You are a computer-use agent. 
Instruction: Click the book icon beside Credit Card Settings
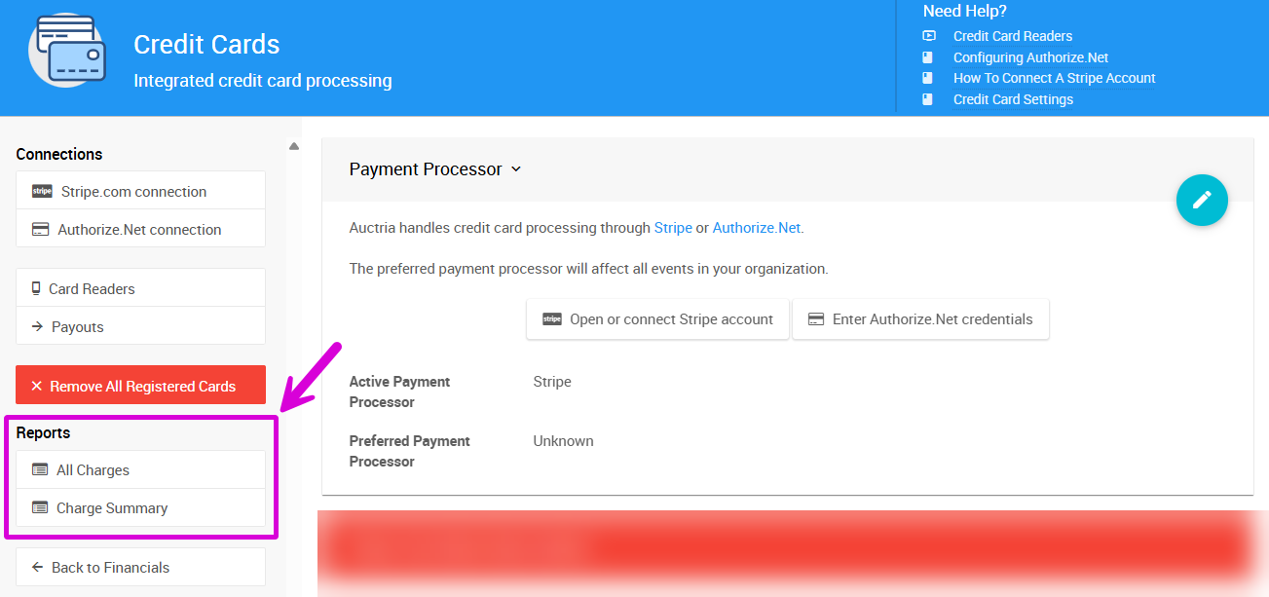coord(929,99)
